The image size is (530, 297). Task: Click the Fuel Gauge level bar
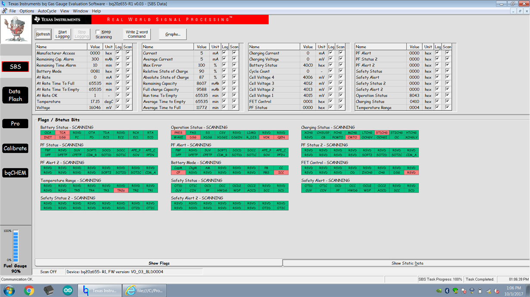coord(16,245)
